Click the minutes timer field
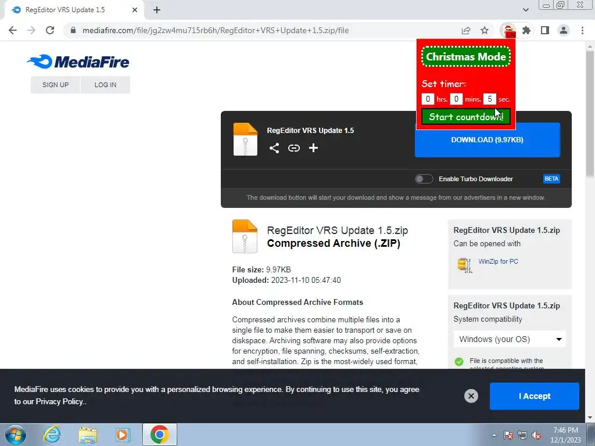This screenshot has height=446, width=595. coord(456,99)
